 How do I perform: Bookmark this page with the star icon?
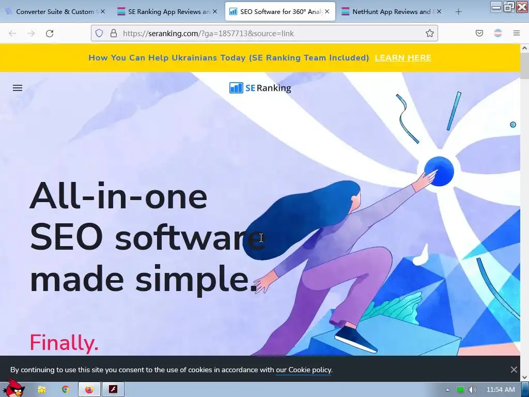pos(429,33)
